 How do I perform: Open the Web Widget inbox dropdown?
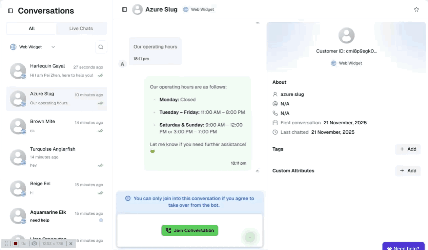click(x=53, y=47)
